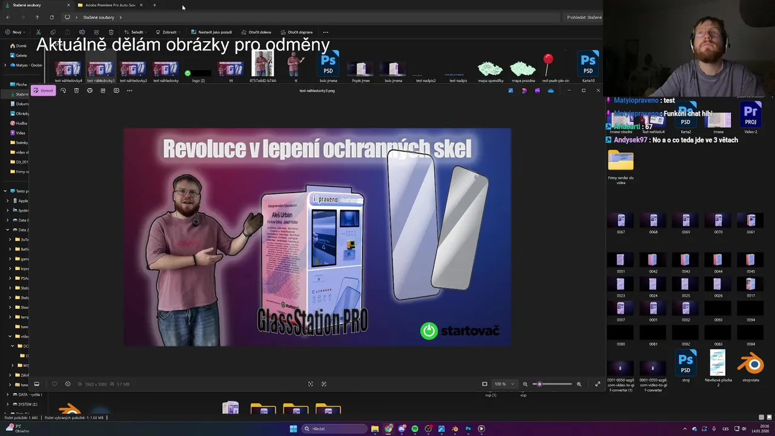Click Otočit doprava rotate right button
Viewport: 775px width, 436px height.
point(297,32)
